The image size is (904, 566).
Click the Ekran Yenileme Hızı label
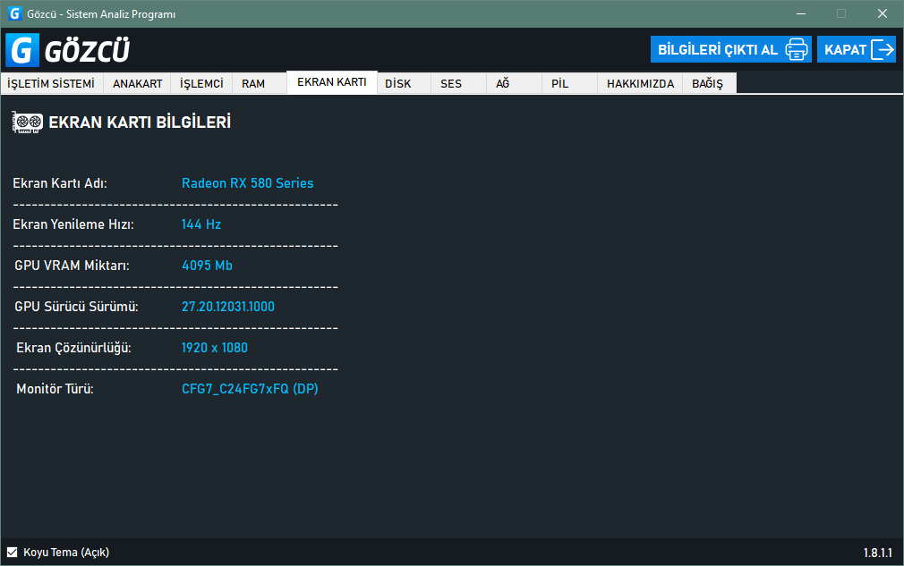73,224
